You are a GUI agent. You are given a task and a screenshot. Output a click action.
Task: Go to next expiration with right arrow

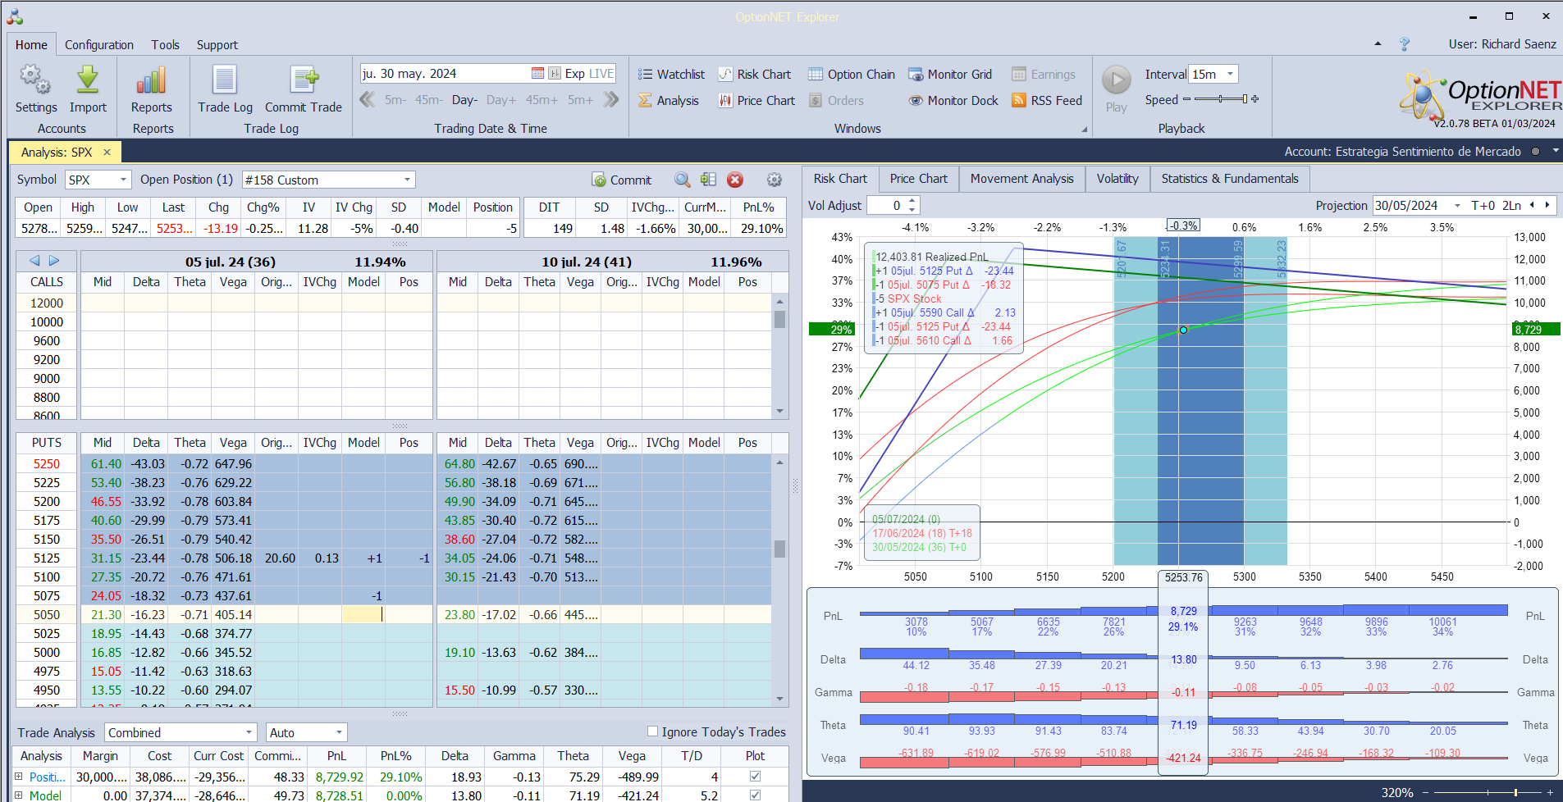[x=54, y=261]
